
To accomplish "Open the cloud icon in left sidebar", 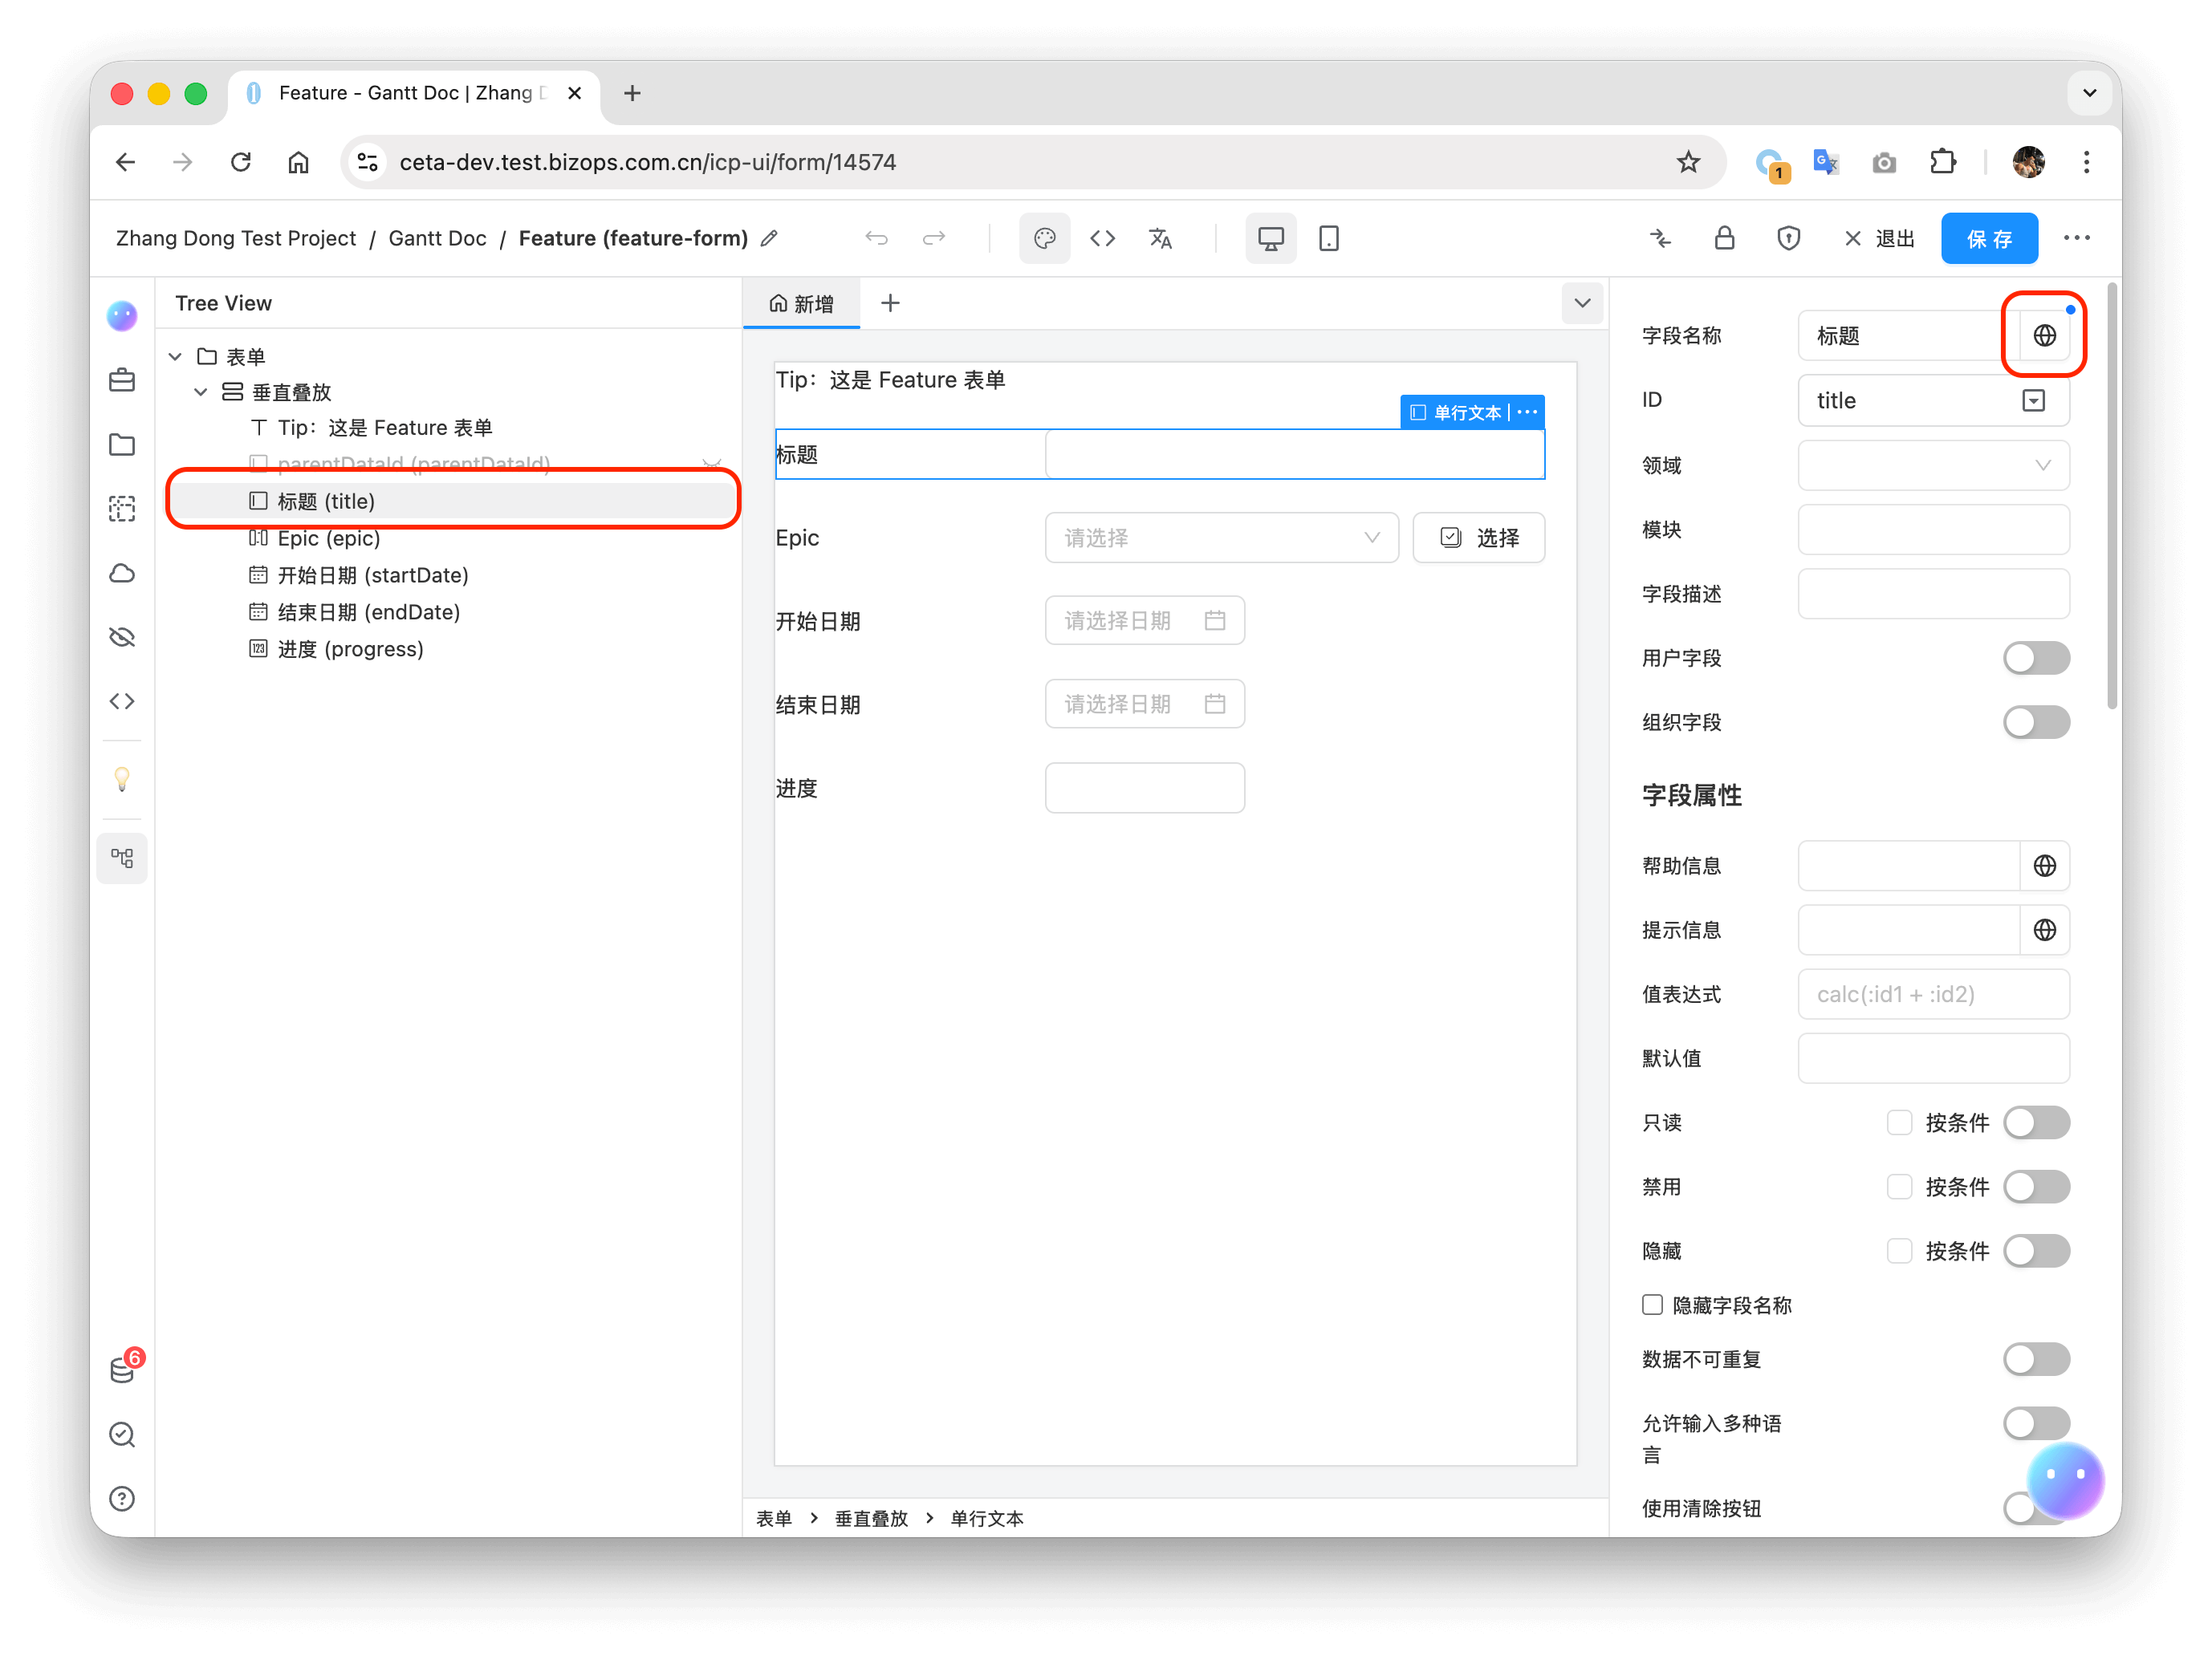I will pyautogui.click(x=122, y=573).
